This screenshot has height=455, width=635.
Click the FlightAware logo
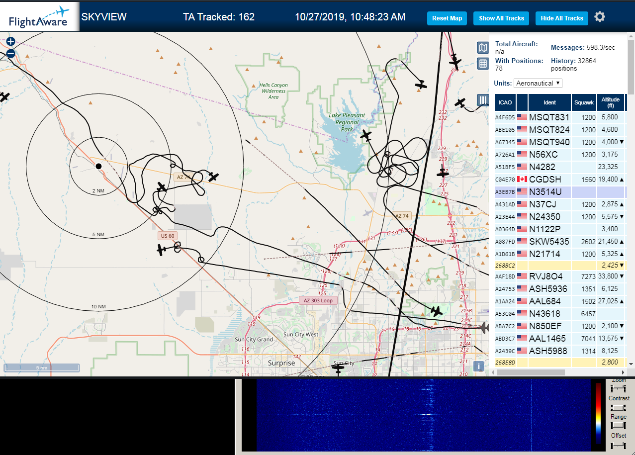[40, 16]
